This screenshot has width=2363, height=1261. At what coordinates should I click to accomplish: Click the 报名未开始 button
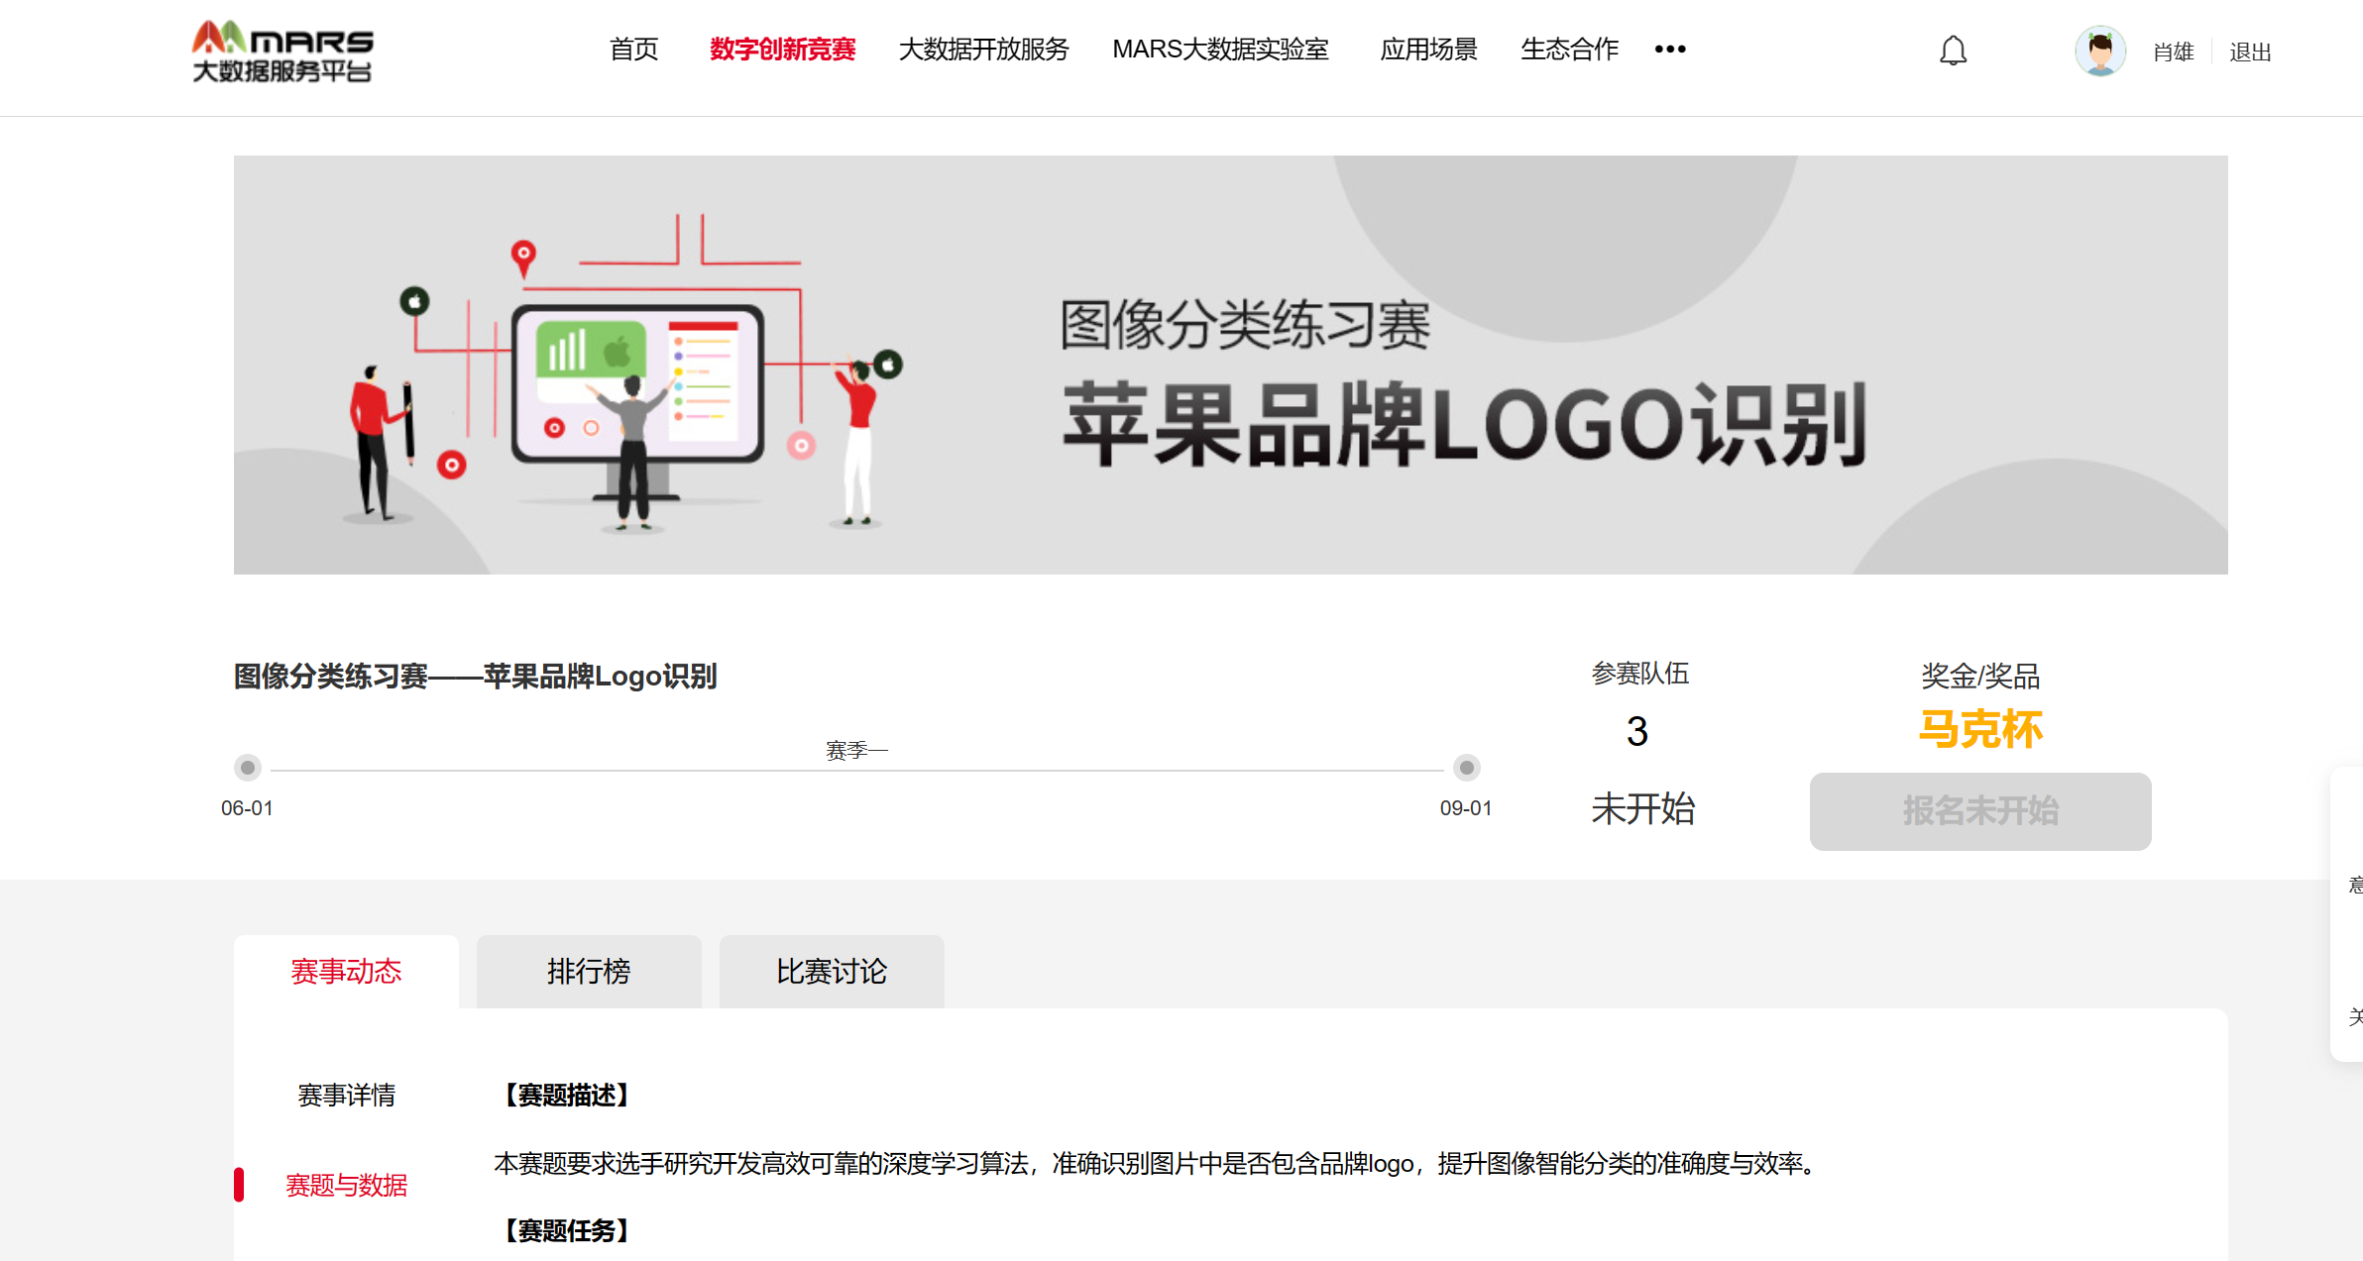1980,811
